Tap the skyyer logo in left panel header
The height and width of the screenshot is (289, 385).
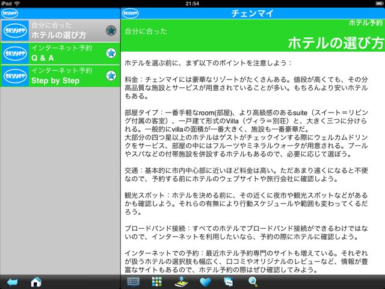pyautogui.click(x=10, y=13)
